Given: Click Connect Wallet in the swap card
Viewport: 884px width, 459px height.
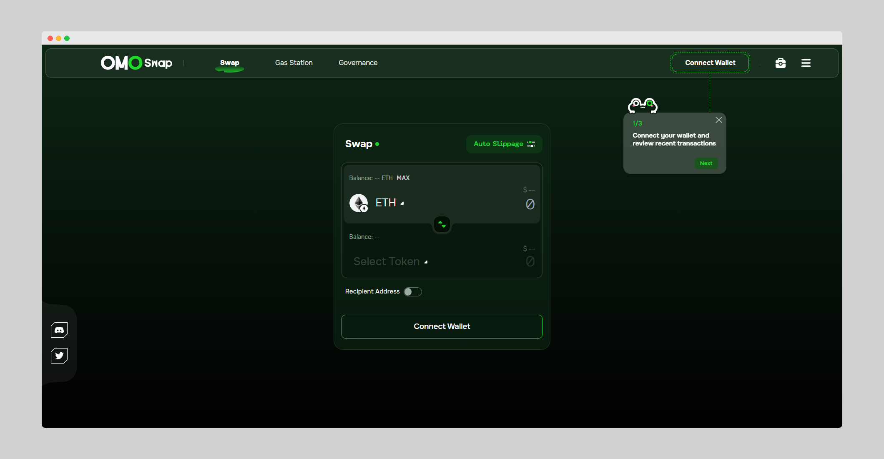Looking at the screenshot, I should tap(442, 326).
